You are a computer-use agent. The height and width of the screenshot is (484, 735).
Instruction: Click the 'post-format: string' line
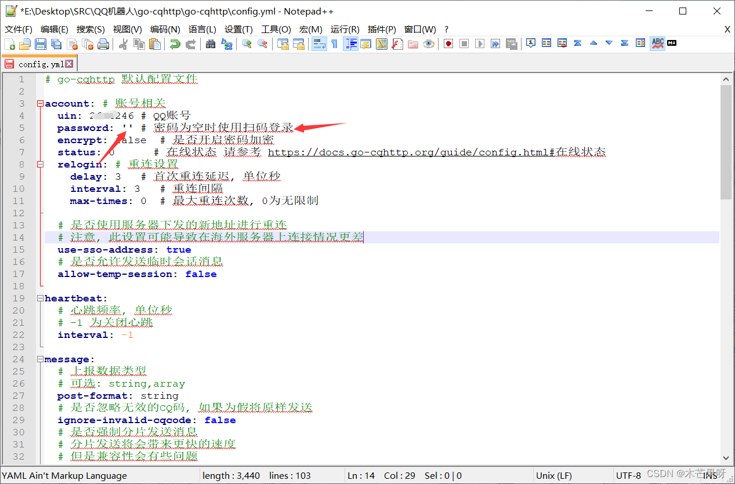118,396
